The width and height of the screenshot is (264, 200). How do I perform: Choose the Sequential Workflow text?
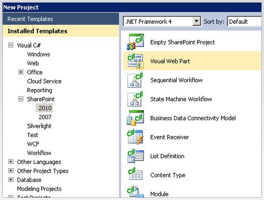[x=176, y=80]
